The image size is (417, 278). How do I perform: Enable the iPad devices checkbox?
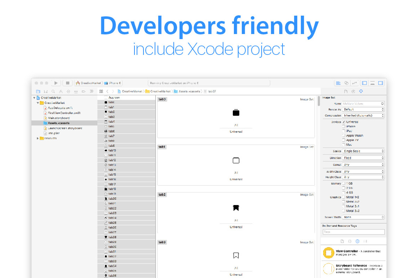coord(344,131)
